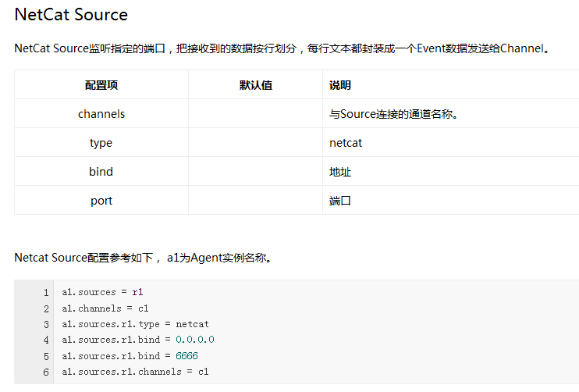579x392 pixels.
Task: Select the type cell in the table
Action: click(x=101, y=143)
